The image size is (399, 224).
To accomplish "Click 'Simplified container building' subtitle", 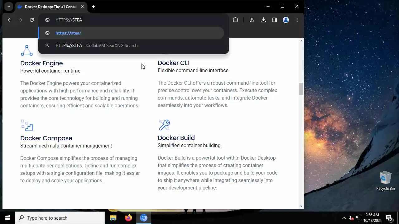I will 189,145.
